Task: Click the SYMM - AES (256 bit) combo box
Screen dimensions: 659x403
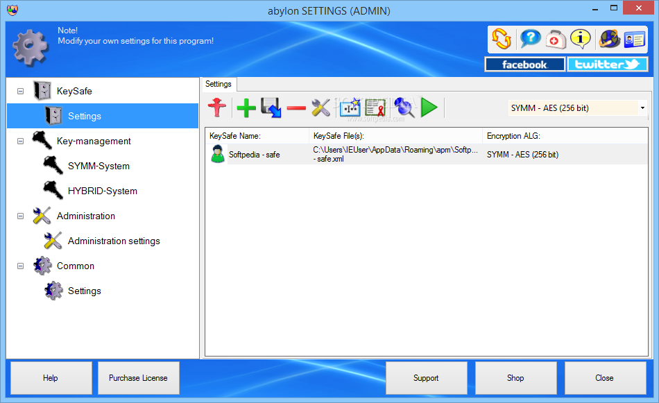Action: pos(576,108)
